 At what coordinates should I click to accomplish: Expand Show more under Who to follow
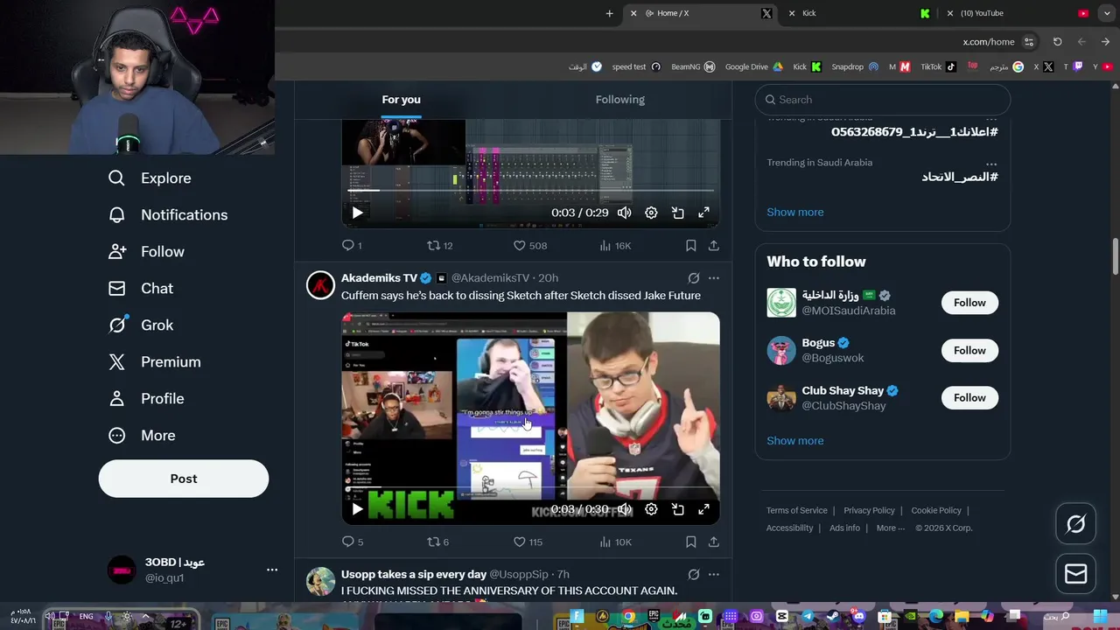(x=794, y=440)
